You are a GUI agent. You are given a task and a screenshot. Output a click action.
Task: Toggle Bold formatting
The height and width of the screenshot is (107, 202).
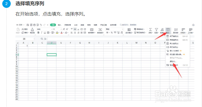click(x=38, y=33)
